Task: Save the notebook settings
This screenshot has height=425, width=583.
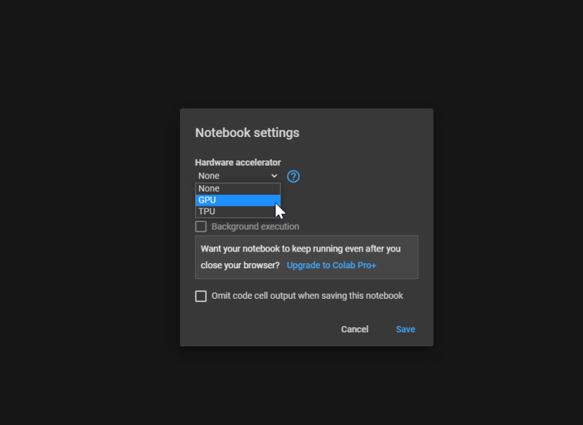Action: tap(405, 330)
